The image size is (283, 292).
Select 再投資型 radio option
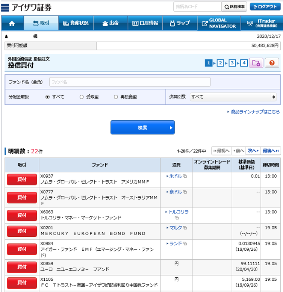[x=116, y=97]
